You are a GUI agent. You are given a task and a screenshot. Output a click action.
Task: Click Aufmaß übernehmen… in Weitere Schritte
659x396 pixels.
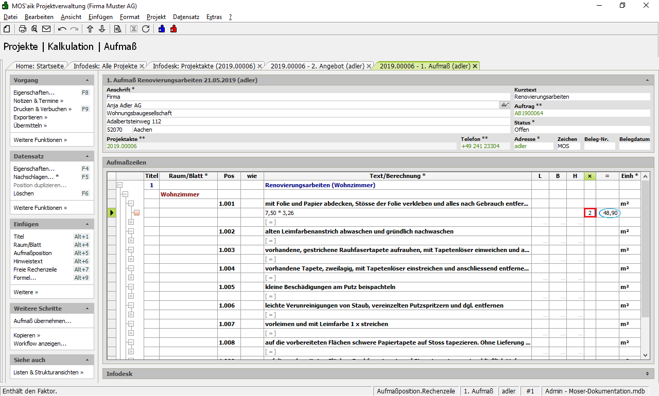tap(42, 321)
